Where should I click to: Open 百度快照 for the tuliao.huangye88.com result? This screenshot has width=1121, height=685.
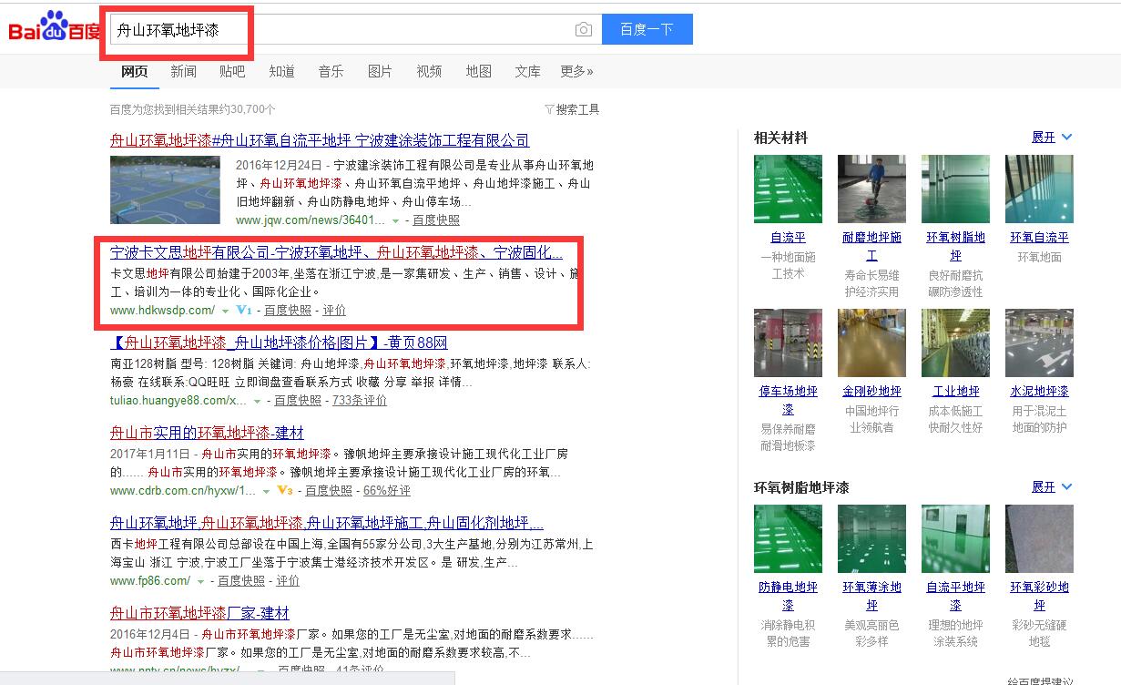[x=298, y=401]
